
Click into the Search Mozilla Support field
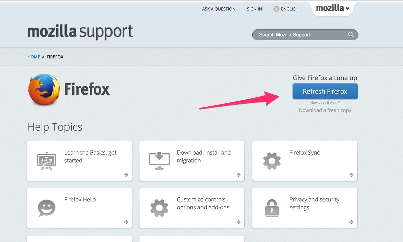click(x=299, y=35)
